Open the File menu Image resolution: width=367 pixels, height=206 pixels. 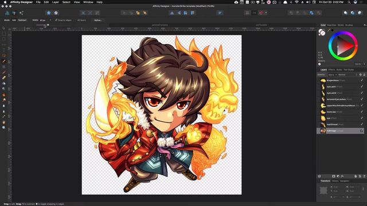(x=38, y=2)
